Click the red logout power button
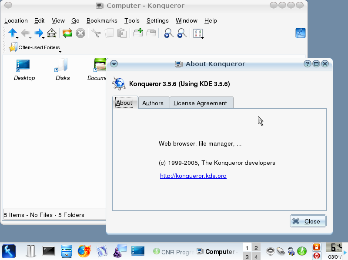 tap(317, 256)
